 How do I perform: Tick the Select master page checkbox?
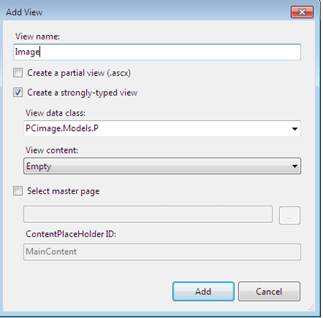[x=18, y=191]
